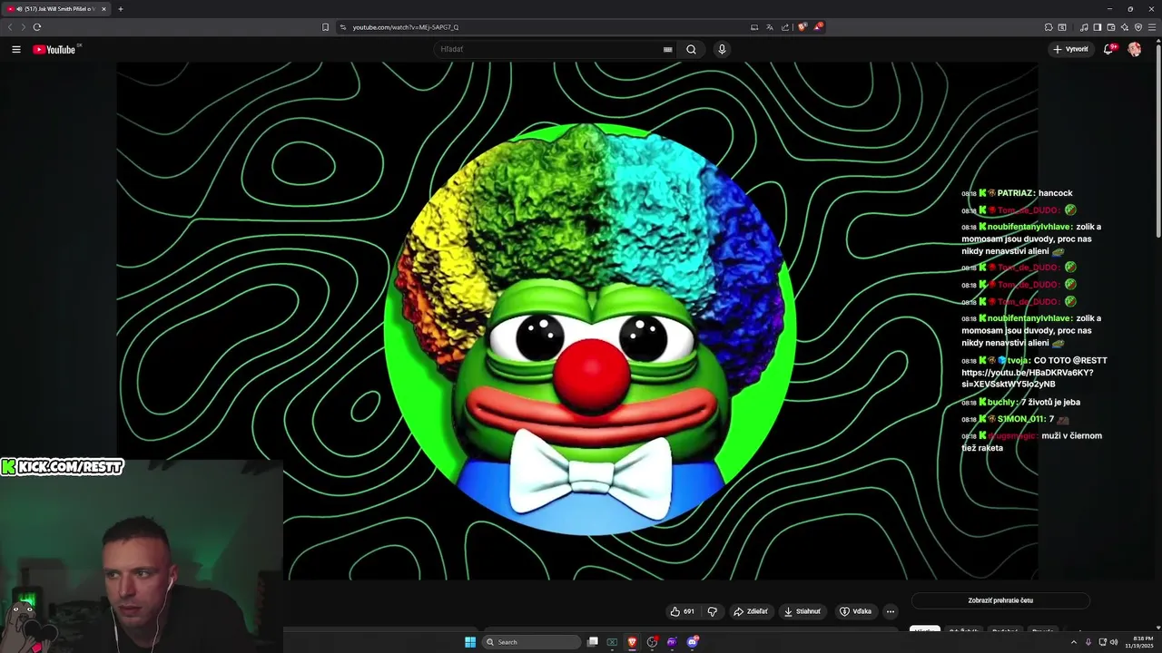Image resolution: width=1162 pixels, height=653 pixels.
Task: Open Task View on taskbar
Action: coord(593,642)
